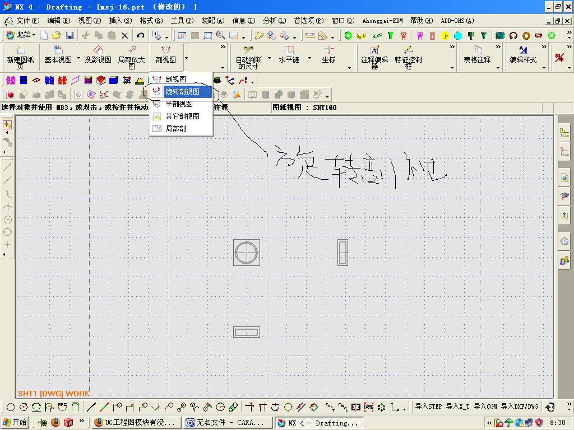This screenshot has width=574, height=430.
Task: Click the Zoom magnifier icon
Action: (x=221, y=35)
